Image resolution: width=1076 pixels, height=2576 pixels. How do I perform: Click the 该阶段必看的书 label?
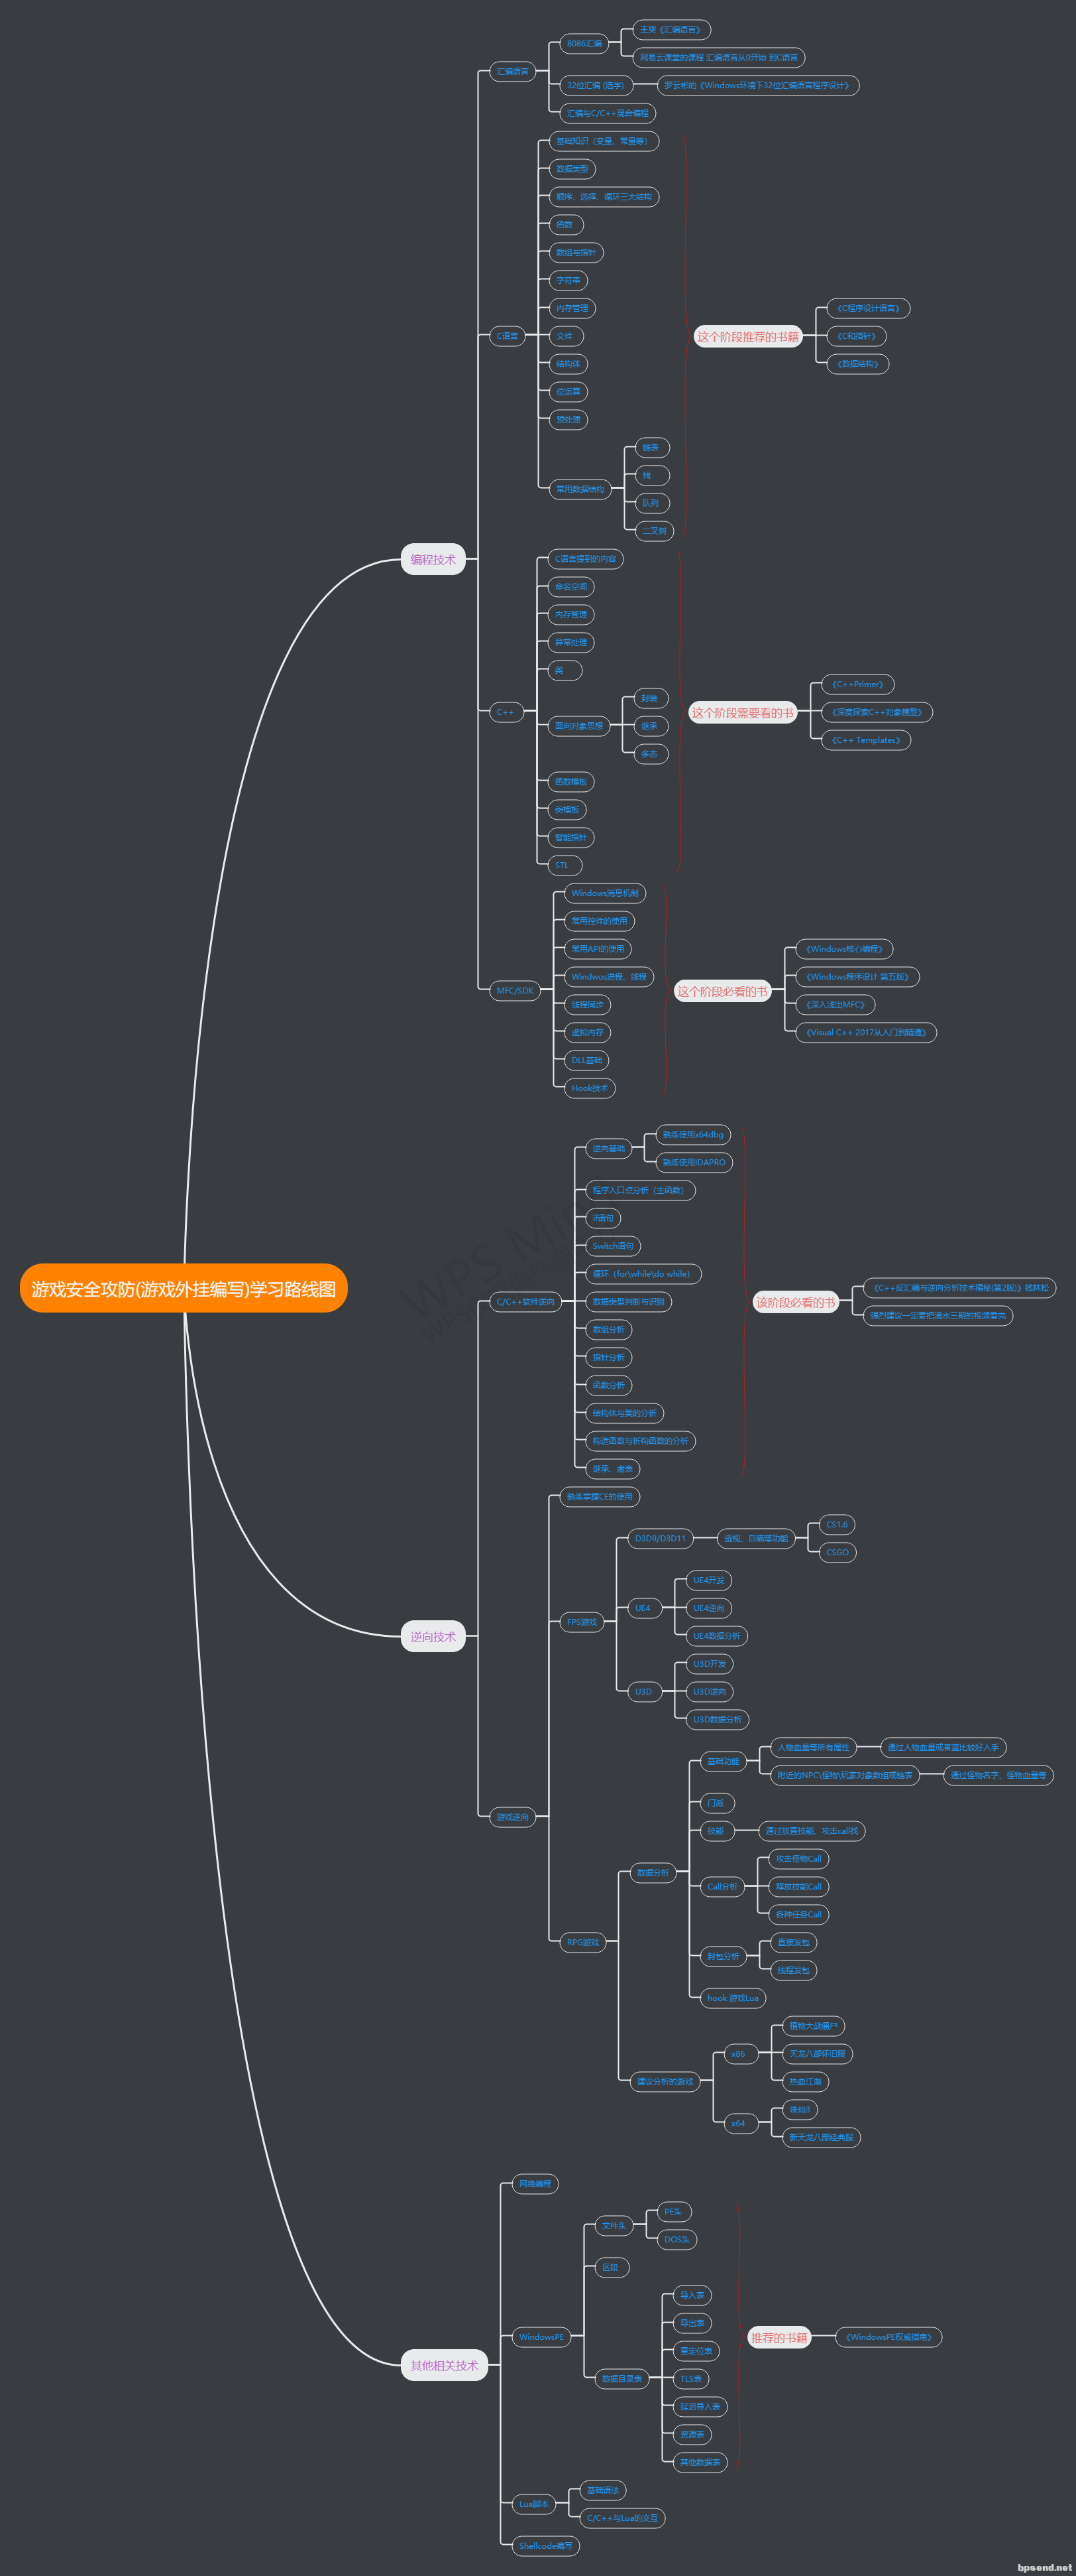click(x=796, y=1302)
